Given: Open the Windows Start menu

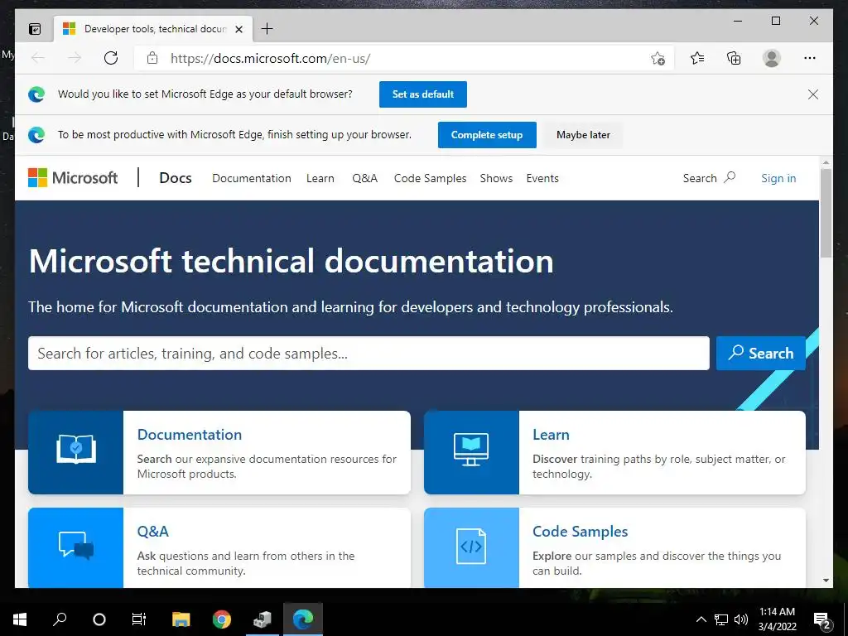Looking at the screenshot, I should pyautogui.click(x=20, y=619).
